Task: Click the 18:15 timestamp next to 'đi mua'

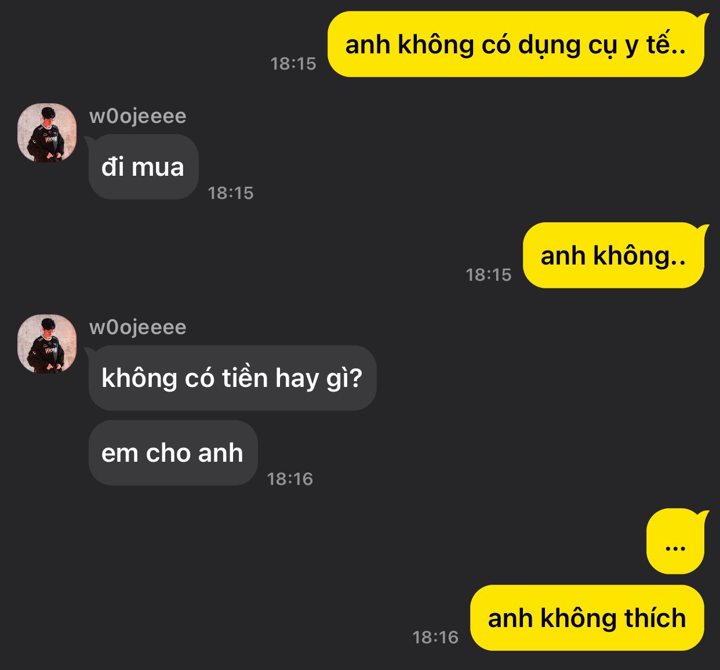Action: coord(231,193)
